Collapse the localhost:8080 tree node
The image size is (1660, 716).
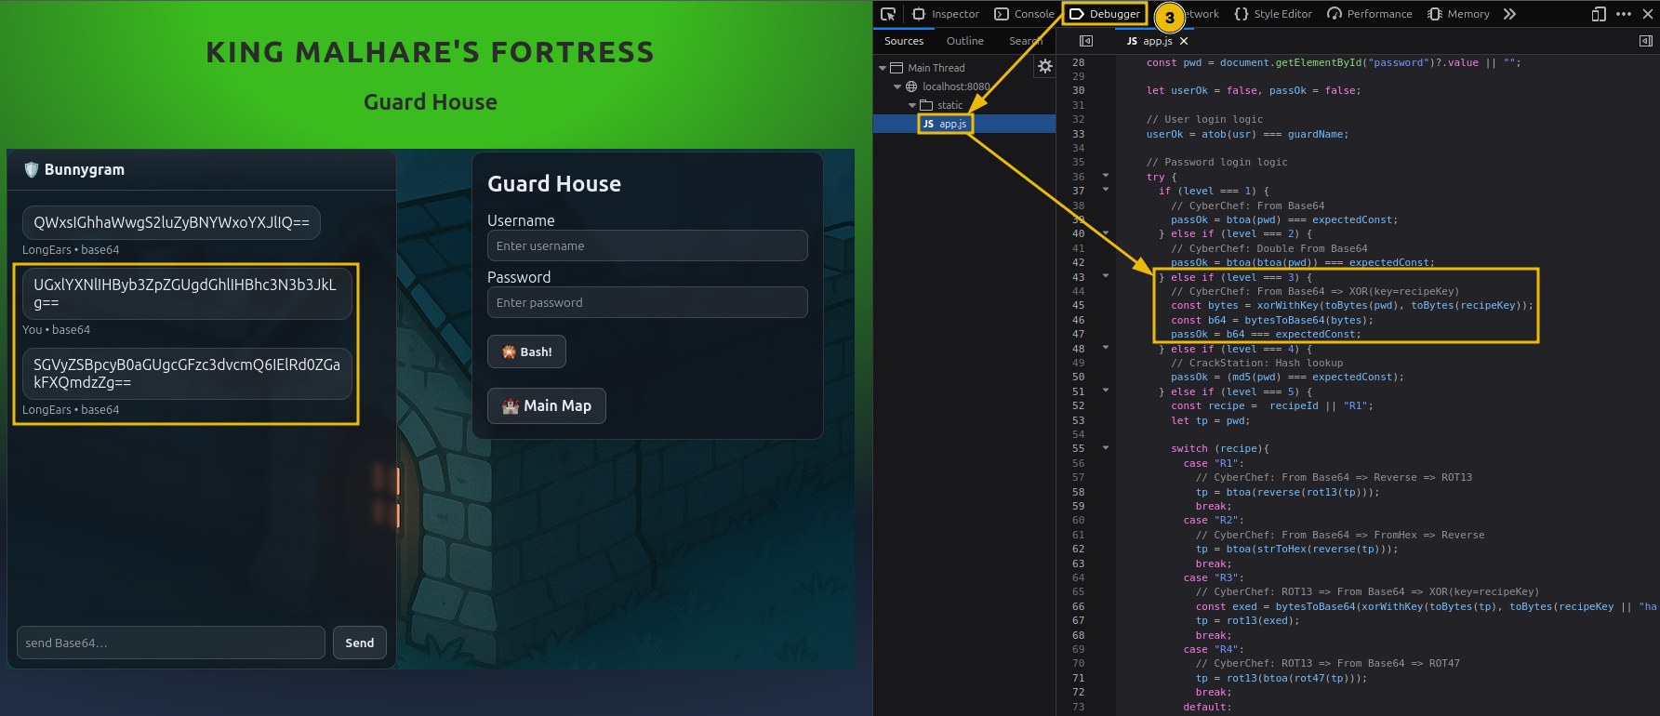(897, 86)
